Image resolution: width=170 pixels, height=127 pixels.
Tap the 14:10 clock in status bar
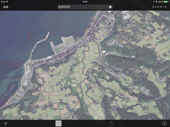(x=85, y=2)
